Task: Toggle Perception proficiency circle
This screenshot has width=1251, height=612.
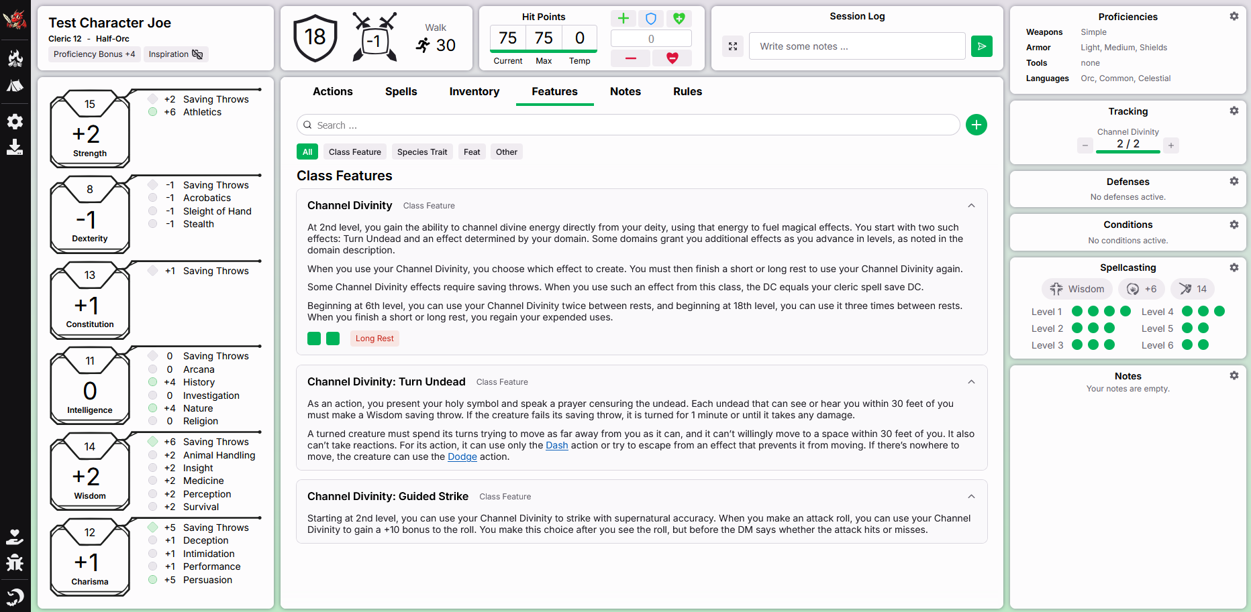Action: pos(153,494)
